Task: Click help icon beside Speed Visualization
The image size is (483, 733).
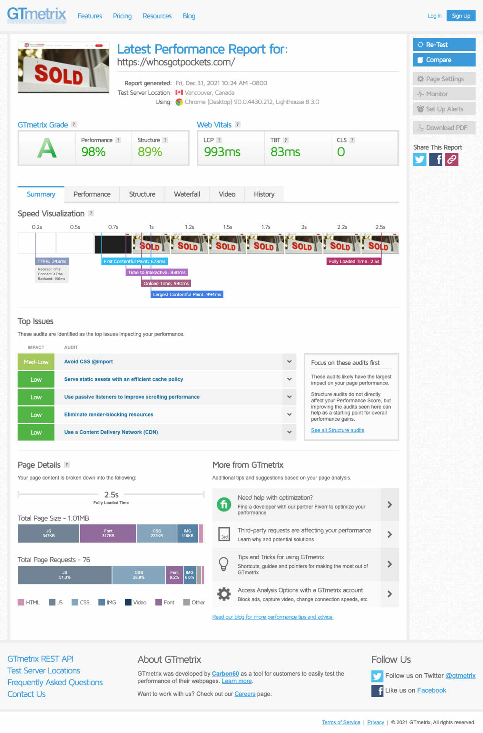Action: [91, 213]
